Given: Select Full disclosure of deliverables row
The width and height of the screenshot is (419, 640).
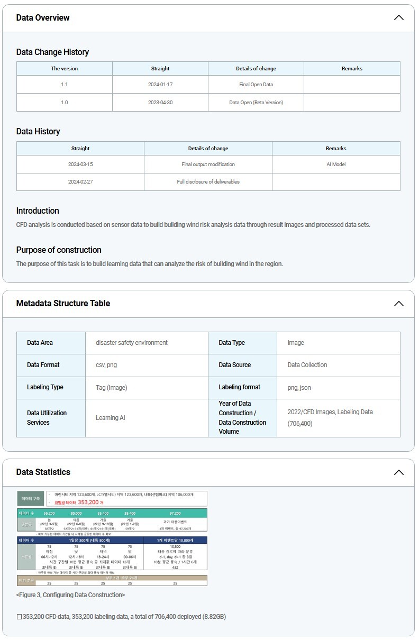Looking at the screenshot, I should click(208, 182).
